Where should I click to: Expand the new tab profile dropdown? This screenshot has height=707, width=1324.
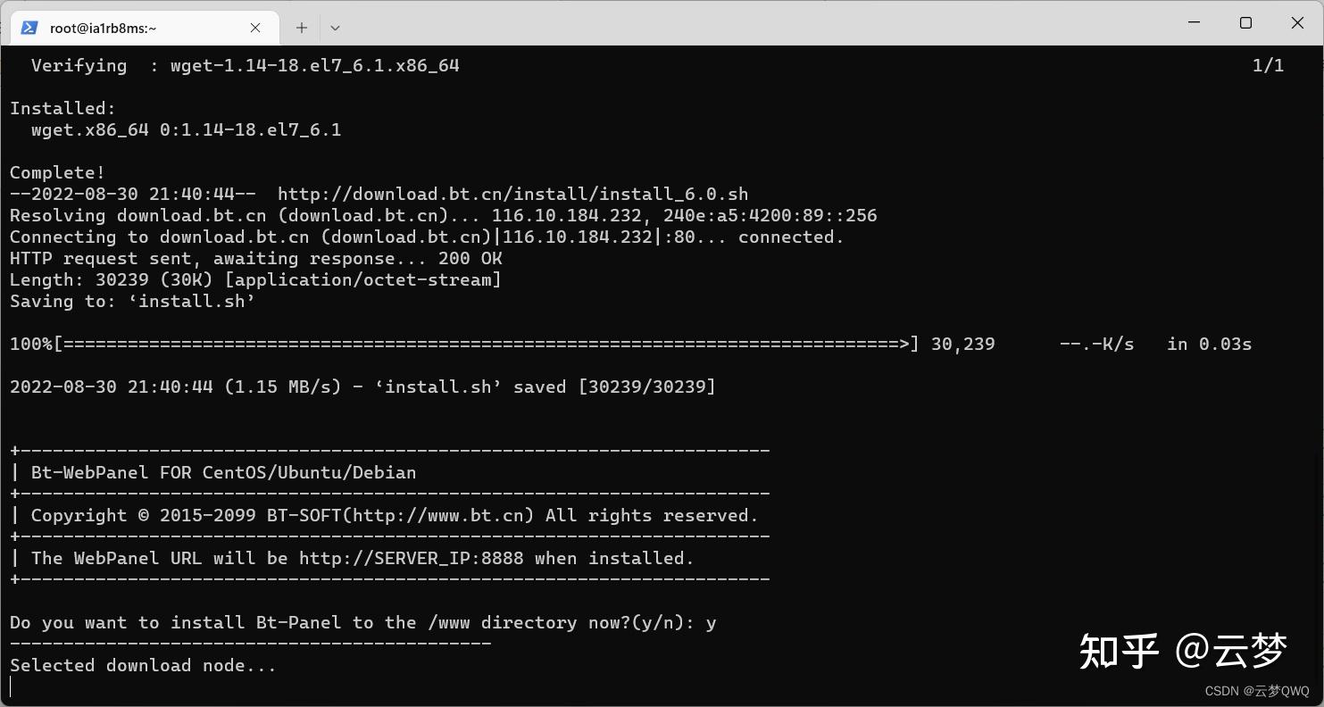click(335, 28)
